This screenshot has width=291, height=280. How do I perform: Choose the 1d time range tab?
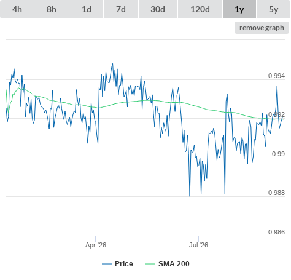click(x=87, y=9)
